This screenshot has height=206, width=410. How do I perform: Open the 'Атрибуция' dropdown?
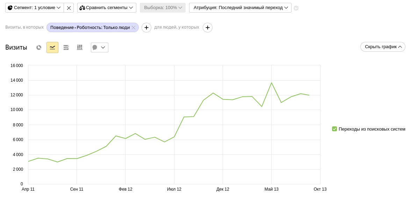coord(240,8)
